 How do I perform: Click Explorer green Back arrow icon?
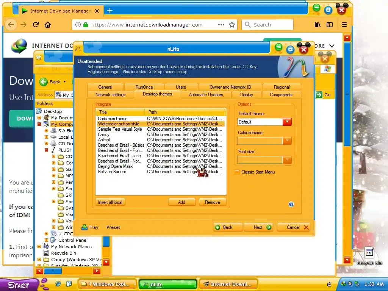pos(44,82)
